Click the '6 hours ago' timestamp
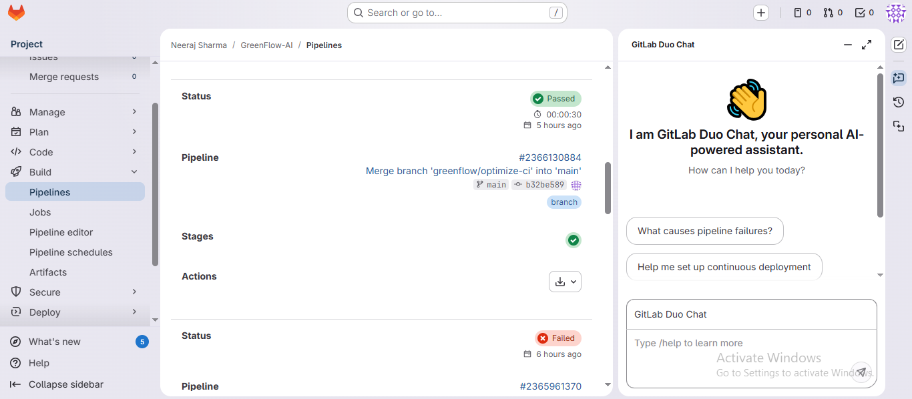The image size is (912, 399). (559, 354)
